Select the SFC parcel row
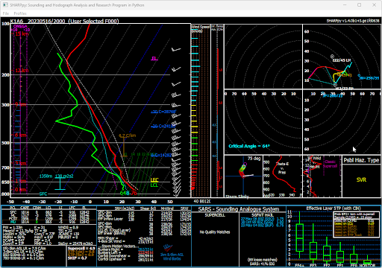Image resolution: width=382 pixels, height=268 pixels. pyautogui.click(x=49, y=212)
